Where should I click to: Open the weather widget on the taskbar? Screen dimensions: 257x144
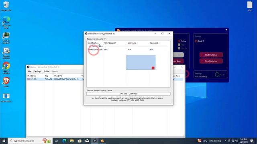pyautogui.click(x=209, y=141)
